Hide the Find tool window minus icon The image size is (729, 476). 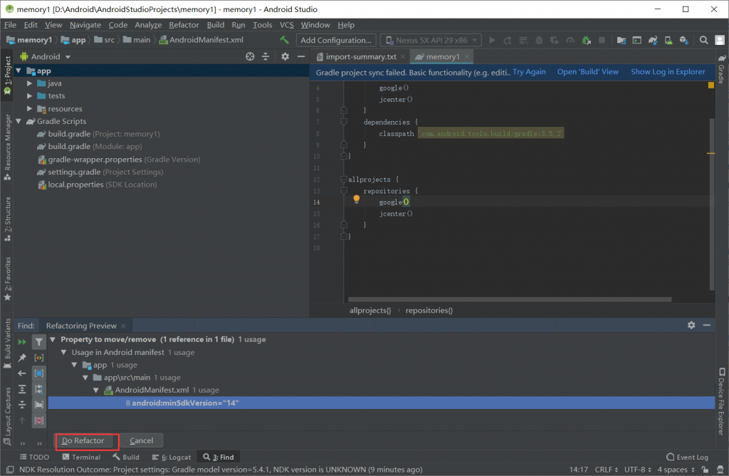[x=707, y=325]
